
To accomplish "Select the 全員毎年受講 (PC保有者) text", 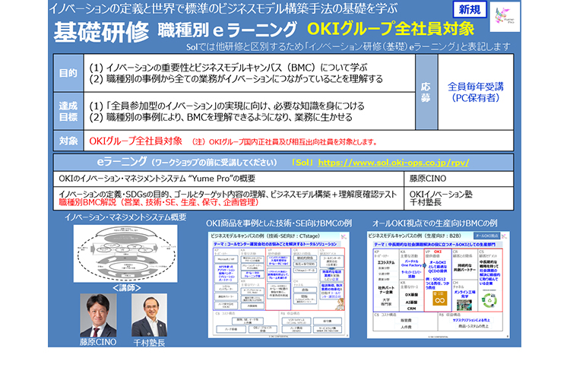I will [476, 92].
